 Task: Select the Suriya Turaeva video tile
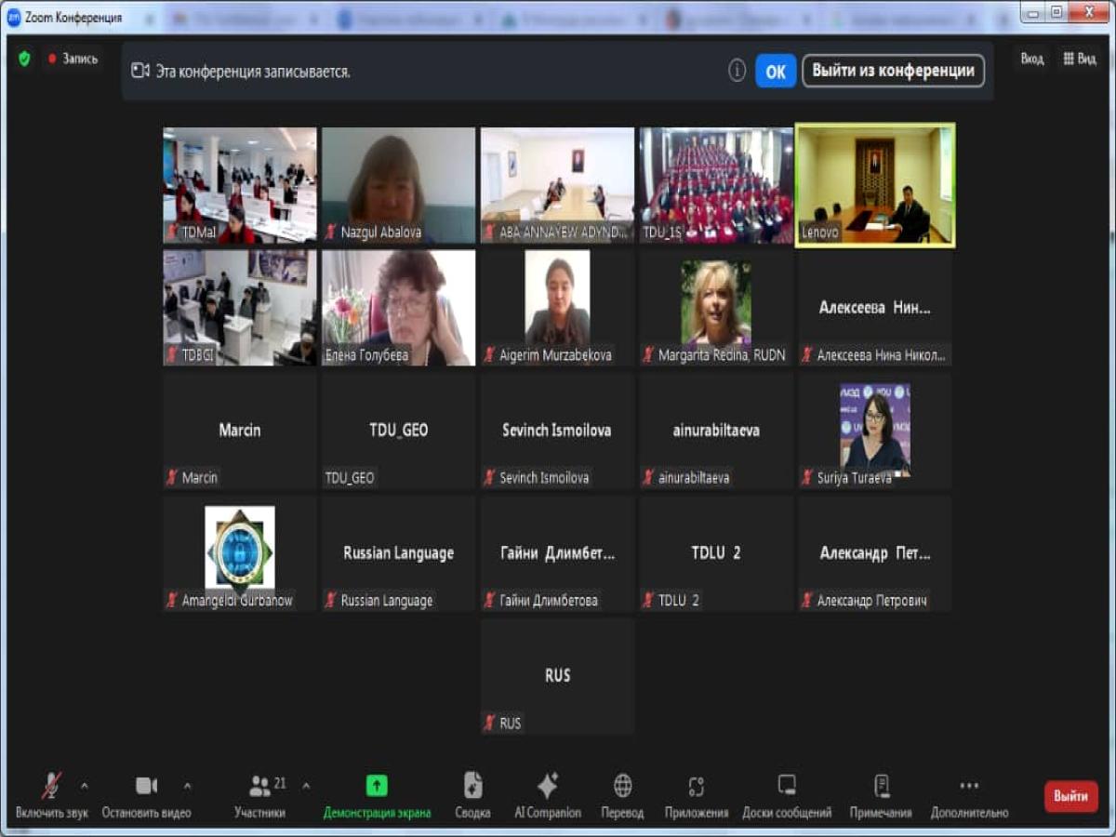pos(875,431)
